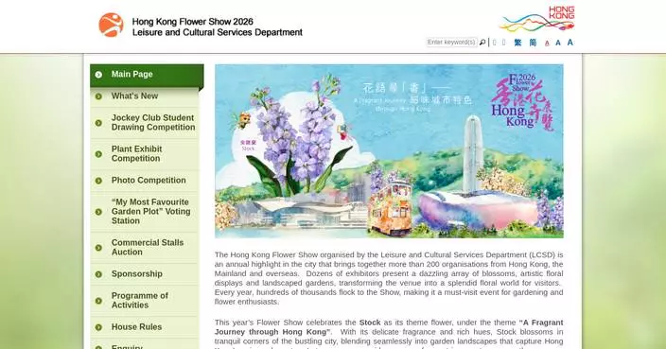Open the Photo Competition page
This screenshot has height=349, width=666.
tap(145, 181)
